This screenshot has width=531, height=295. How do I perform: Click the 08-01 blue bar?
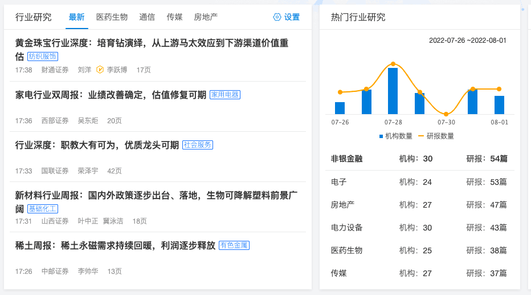point(499,105)
